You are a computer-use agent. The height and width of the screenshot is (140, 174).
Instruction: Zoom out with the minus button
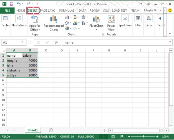[129, 137]
